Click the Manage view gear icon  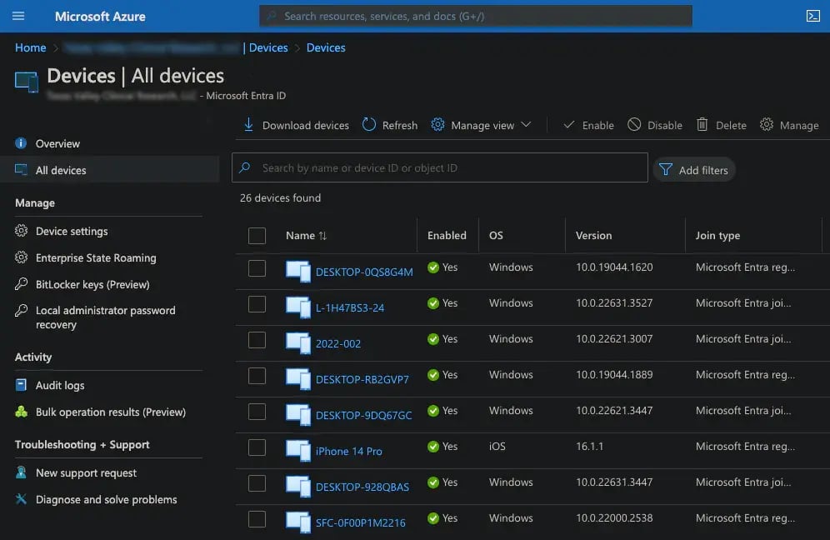point(437,125)
